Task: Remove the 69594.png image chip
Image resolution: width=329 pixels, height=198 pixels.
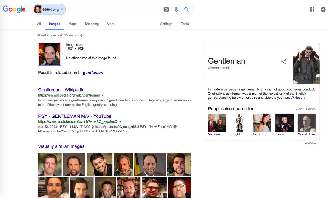Action: coord(62,9)
